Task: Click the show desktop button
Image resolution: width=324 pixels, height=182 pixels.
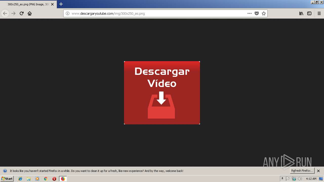Action: (x=321, y=179)
